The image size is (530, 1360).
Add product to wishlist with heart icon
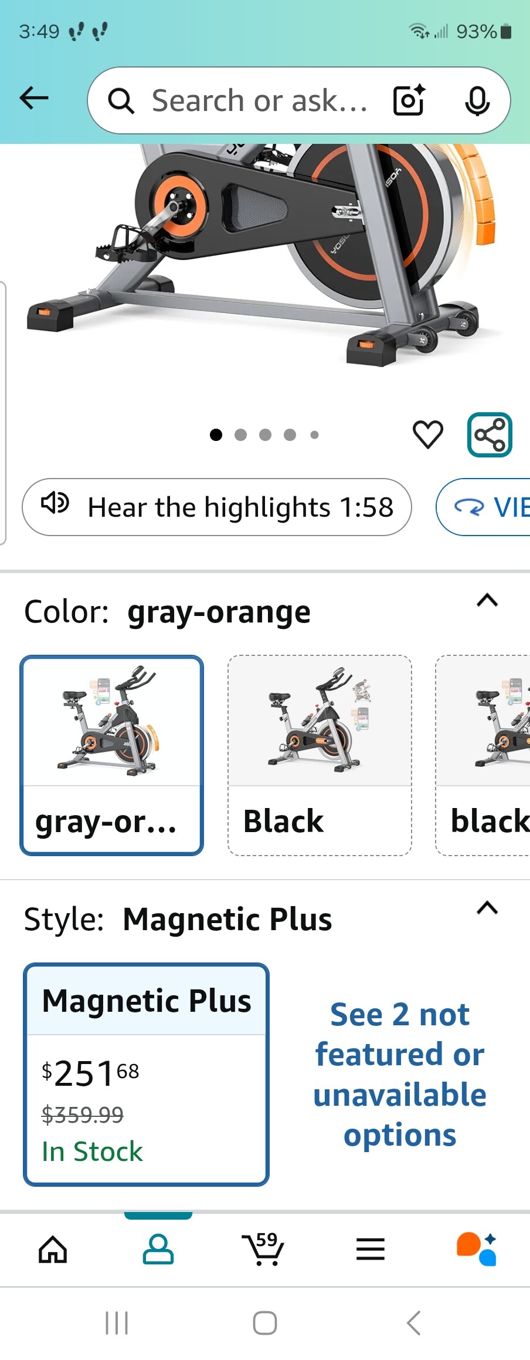pyautogui.click(x=428, y=435)
